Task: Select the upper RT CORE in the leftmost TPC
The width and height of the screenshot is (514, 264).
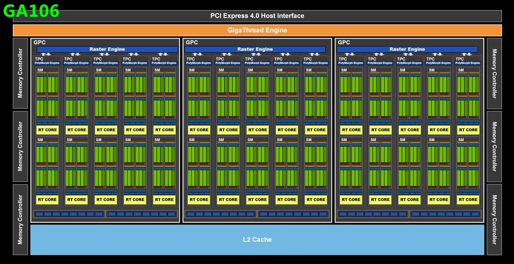Action: tap(47, 130)
